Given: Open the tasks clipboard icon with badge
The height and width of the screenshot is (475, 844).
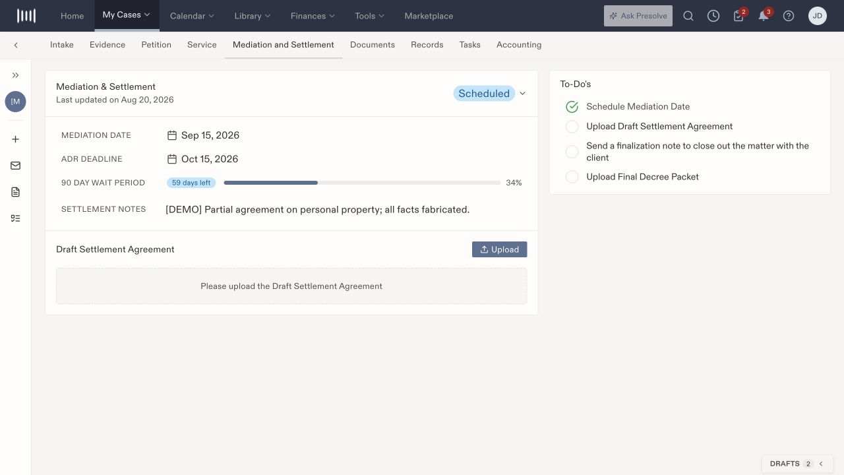Looking at the screenshot, I should pyautogui.click(x=738, y=16).
